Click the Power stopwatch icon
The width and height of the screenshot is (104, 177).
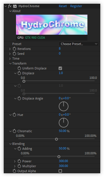coord(19,161)
